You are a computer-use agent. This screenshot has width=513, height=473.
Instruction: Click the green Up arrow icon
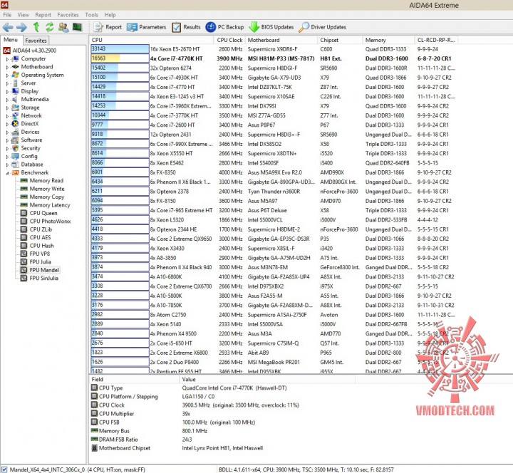[36, 27]
